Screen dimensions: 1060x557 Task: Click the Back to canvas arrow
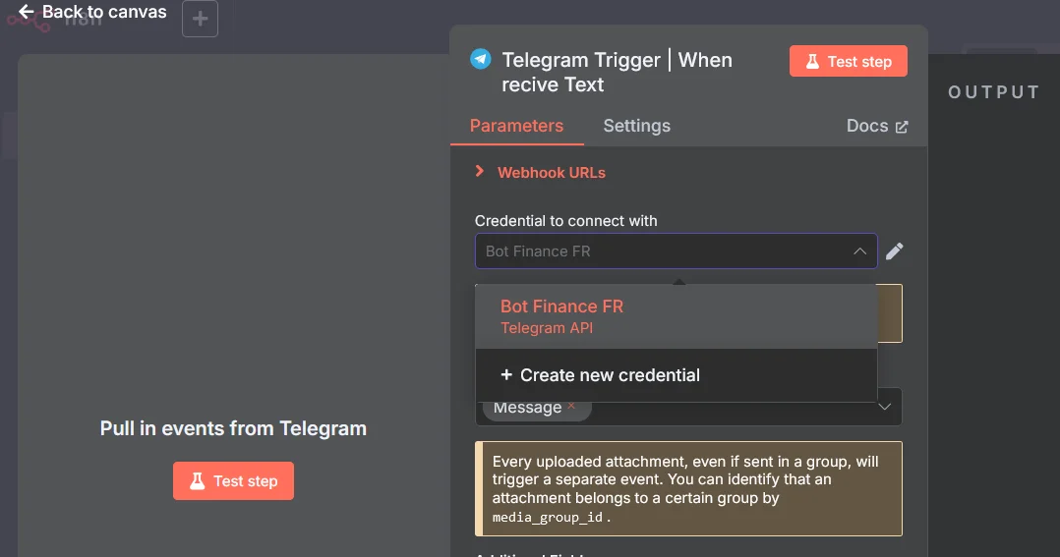[x=27, y=13]
